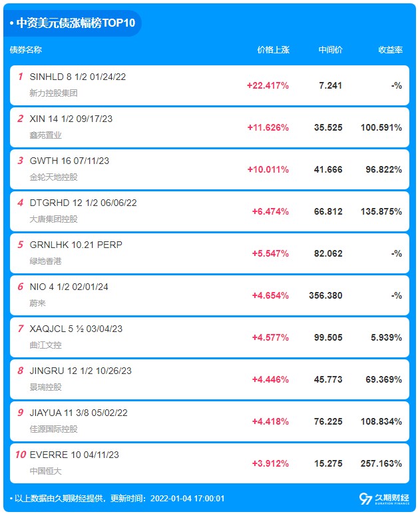Select GRNLHK 10.21 PERP bond

210,253
